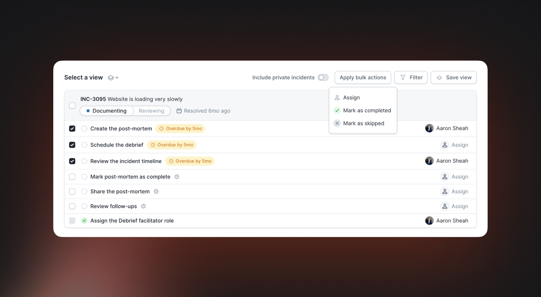541x297 pixels.
Task: Toggle Include private incidents switch
Action: [323, 78]
